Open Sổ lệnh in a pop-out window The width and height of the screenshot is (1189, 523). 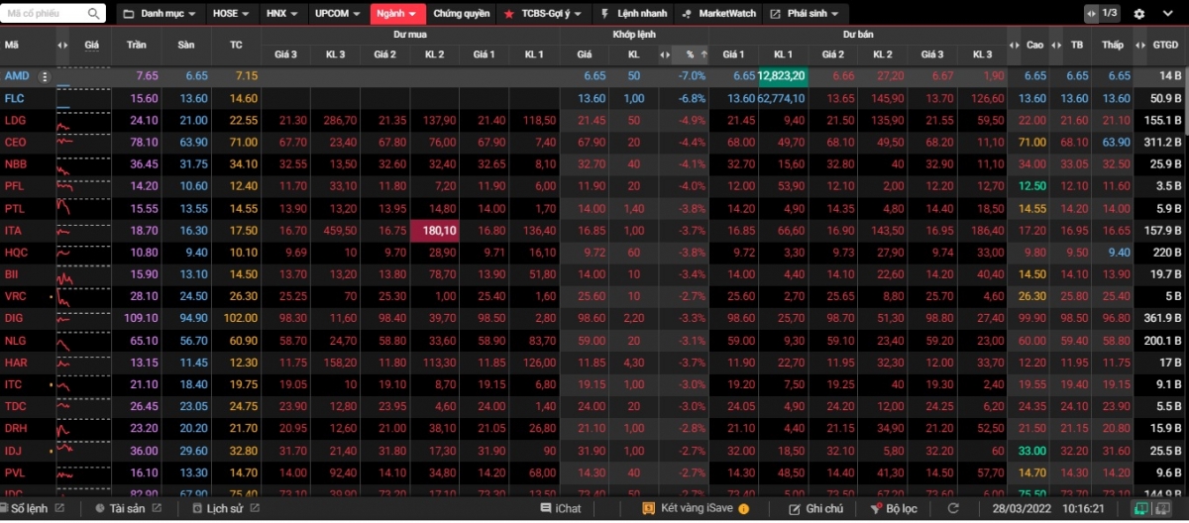point(59,508)
